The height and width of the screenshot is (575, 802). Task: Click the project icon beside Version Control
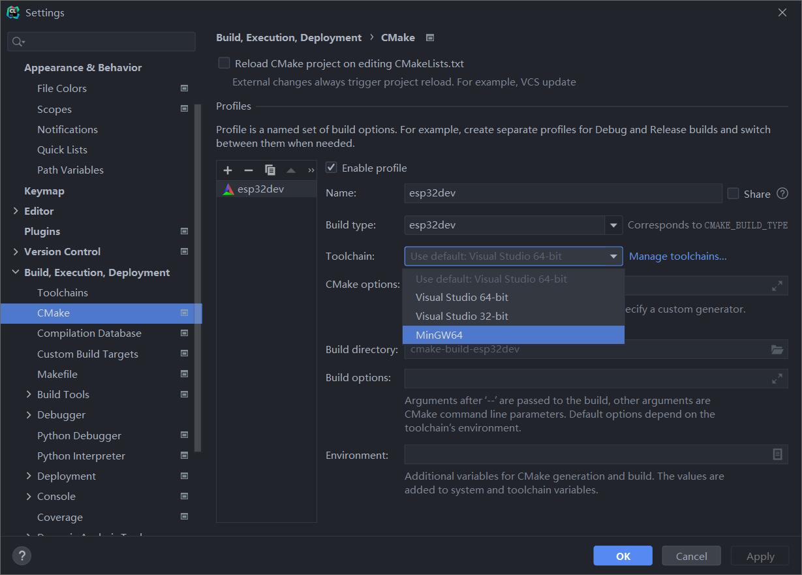(x=184, y=251)
